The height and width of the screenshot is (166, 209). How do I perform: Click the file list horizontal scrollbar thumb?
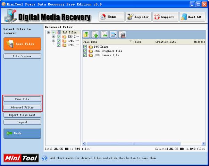click(x=133, y=143)
